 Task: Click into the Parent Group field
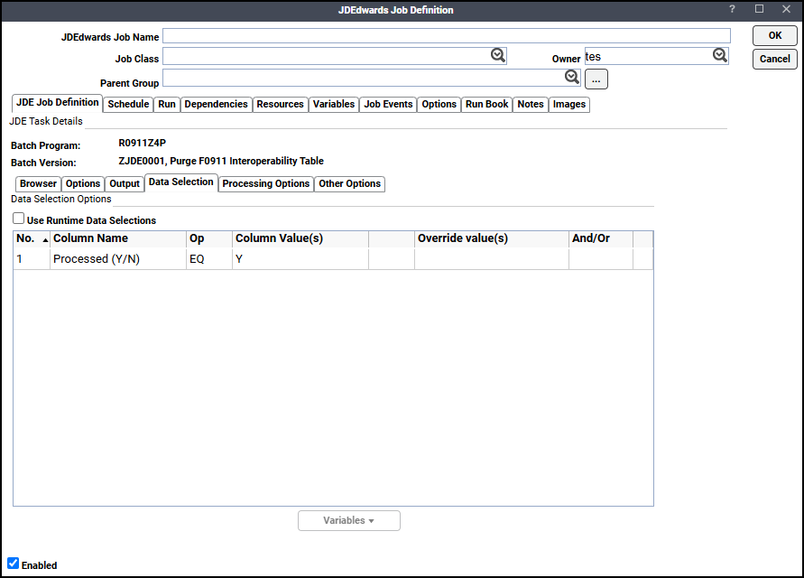[372, 78]
